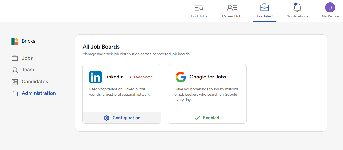Click the Configuration gear icon
The height and width of the screenshot is (150, 343).
point(107,118)
